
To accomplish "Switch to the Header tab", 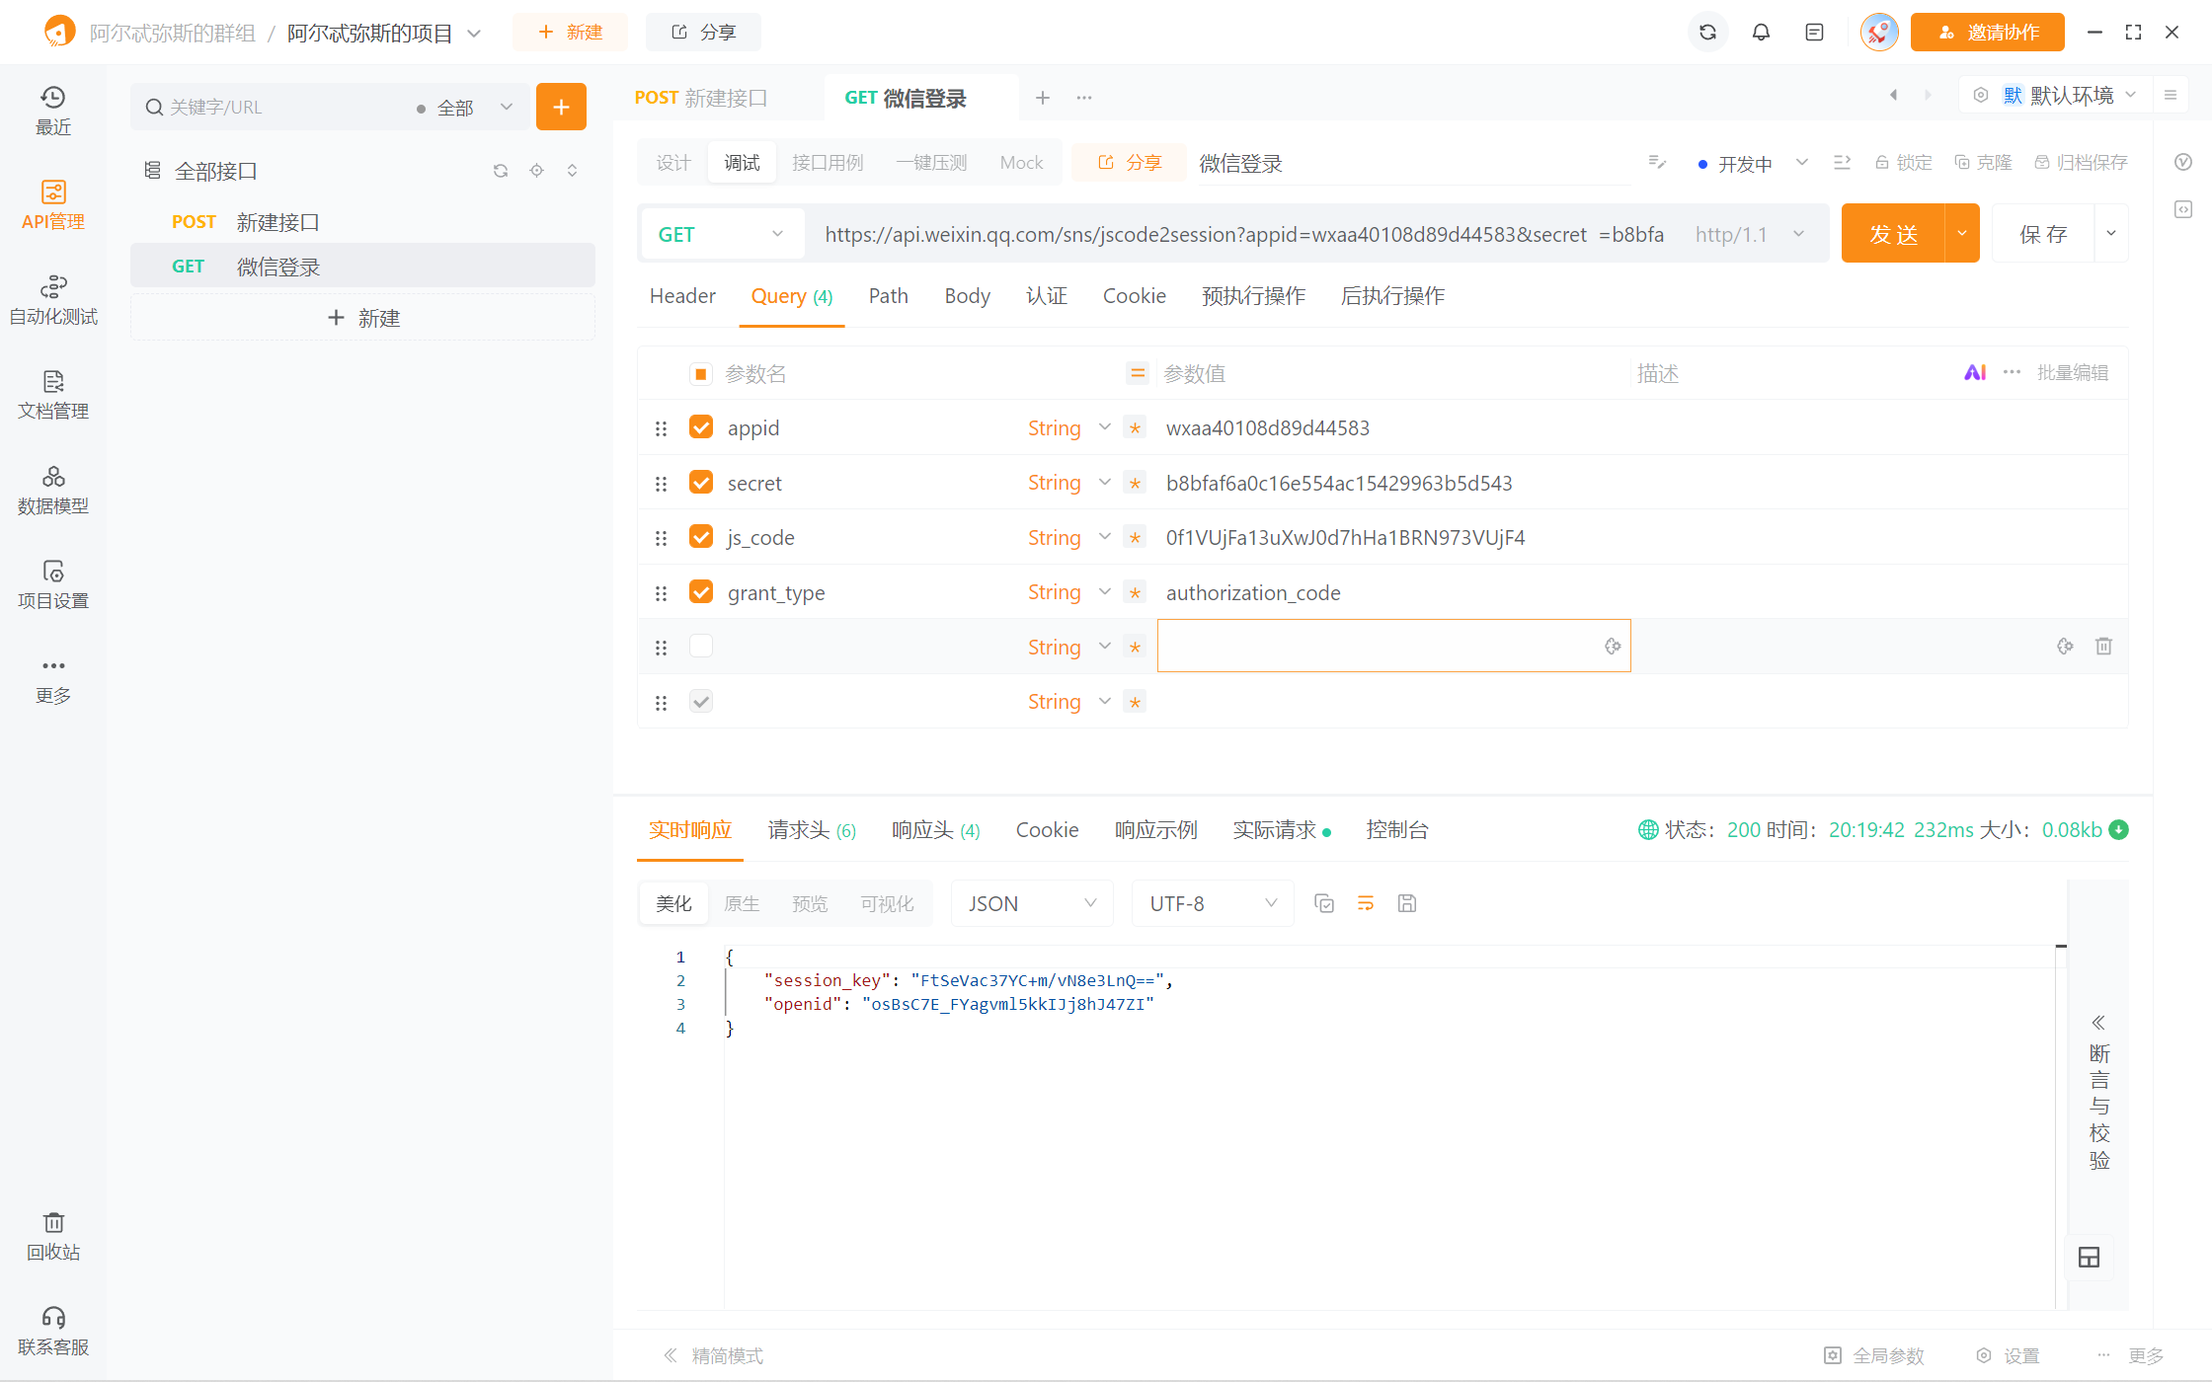I will (x=682, y=296).
